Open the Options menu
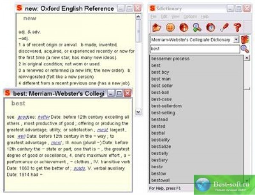The height and width of the screenshot is (195, 255). pyautogui.click(x=190, y=17)
